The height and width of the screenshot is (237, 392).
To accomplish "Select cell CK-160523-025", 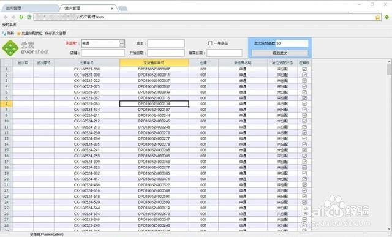I will click(87, 86).
